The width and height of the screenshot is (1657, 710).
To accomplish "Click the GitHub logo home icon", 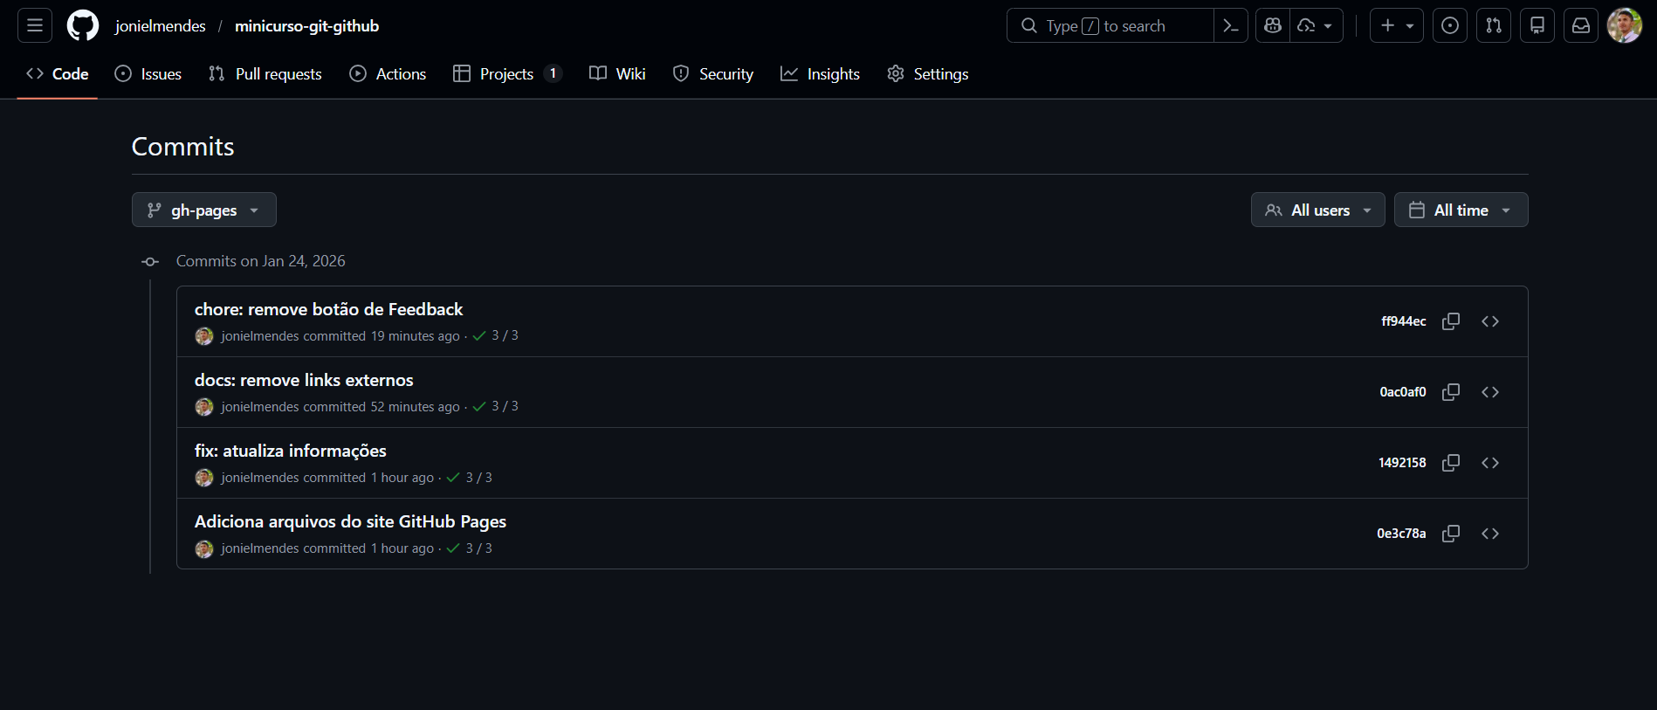I will [x=83, y=25].
